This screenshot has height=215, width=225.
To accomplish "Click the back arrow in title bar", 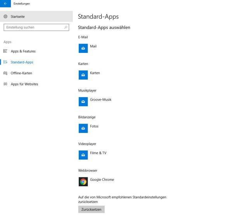I will pyautogui.click(x=5, y=3).
